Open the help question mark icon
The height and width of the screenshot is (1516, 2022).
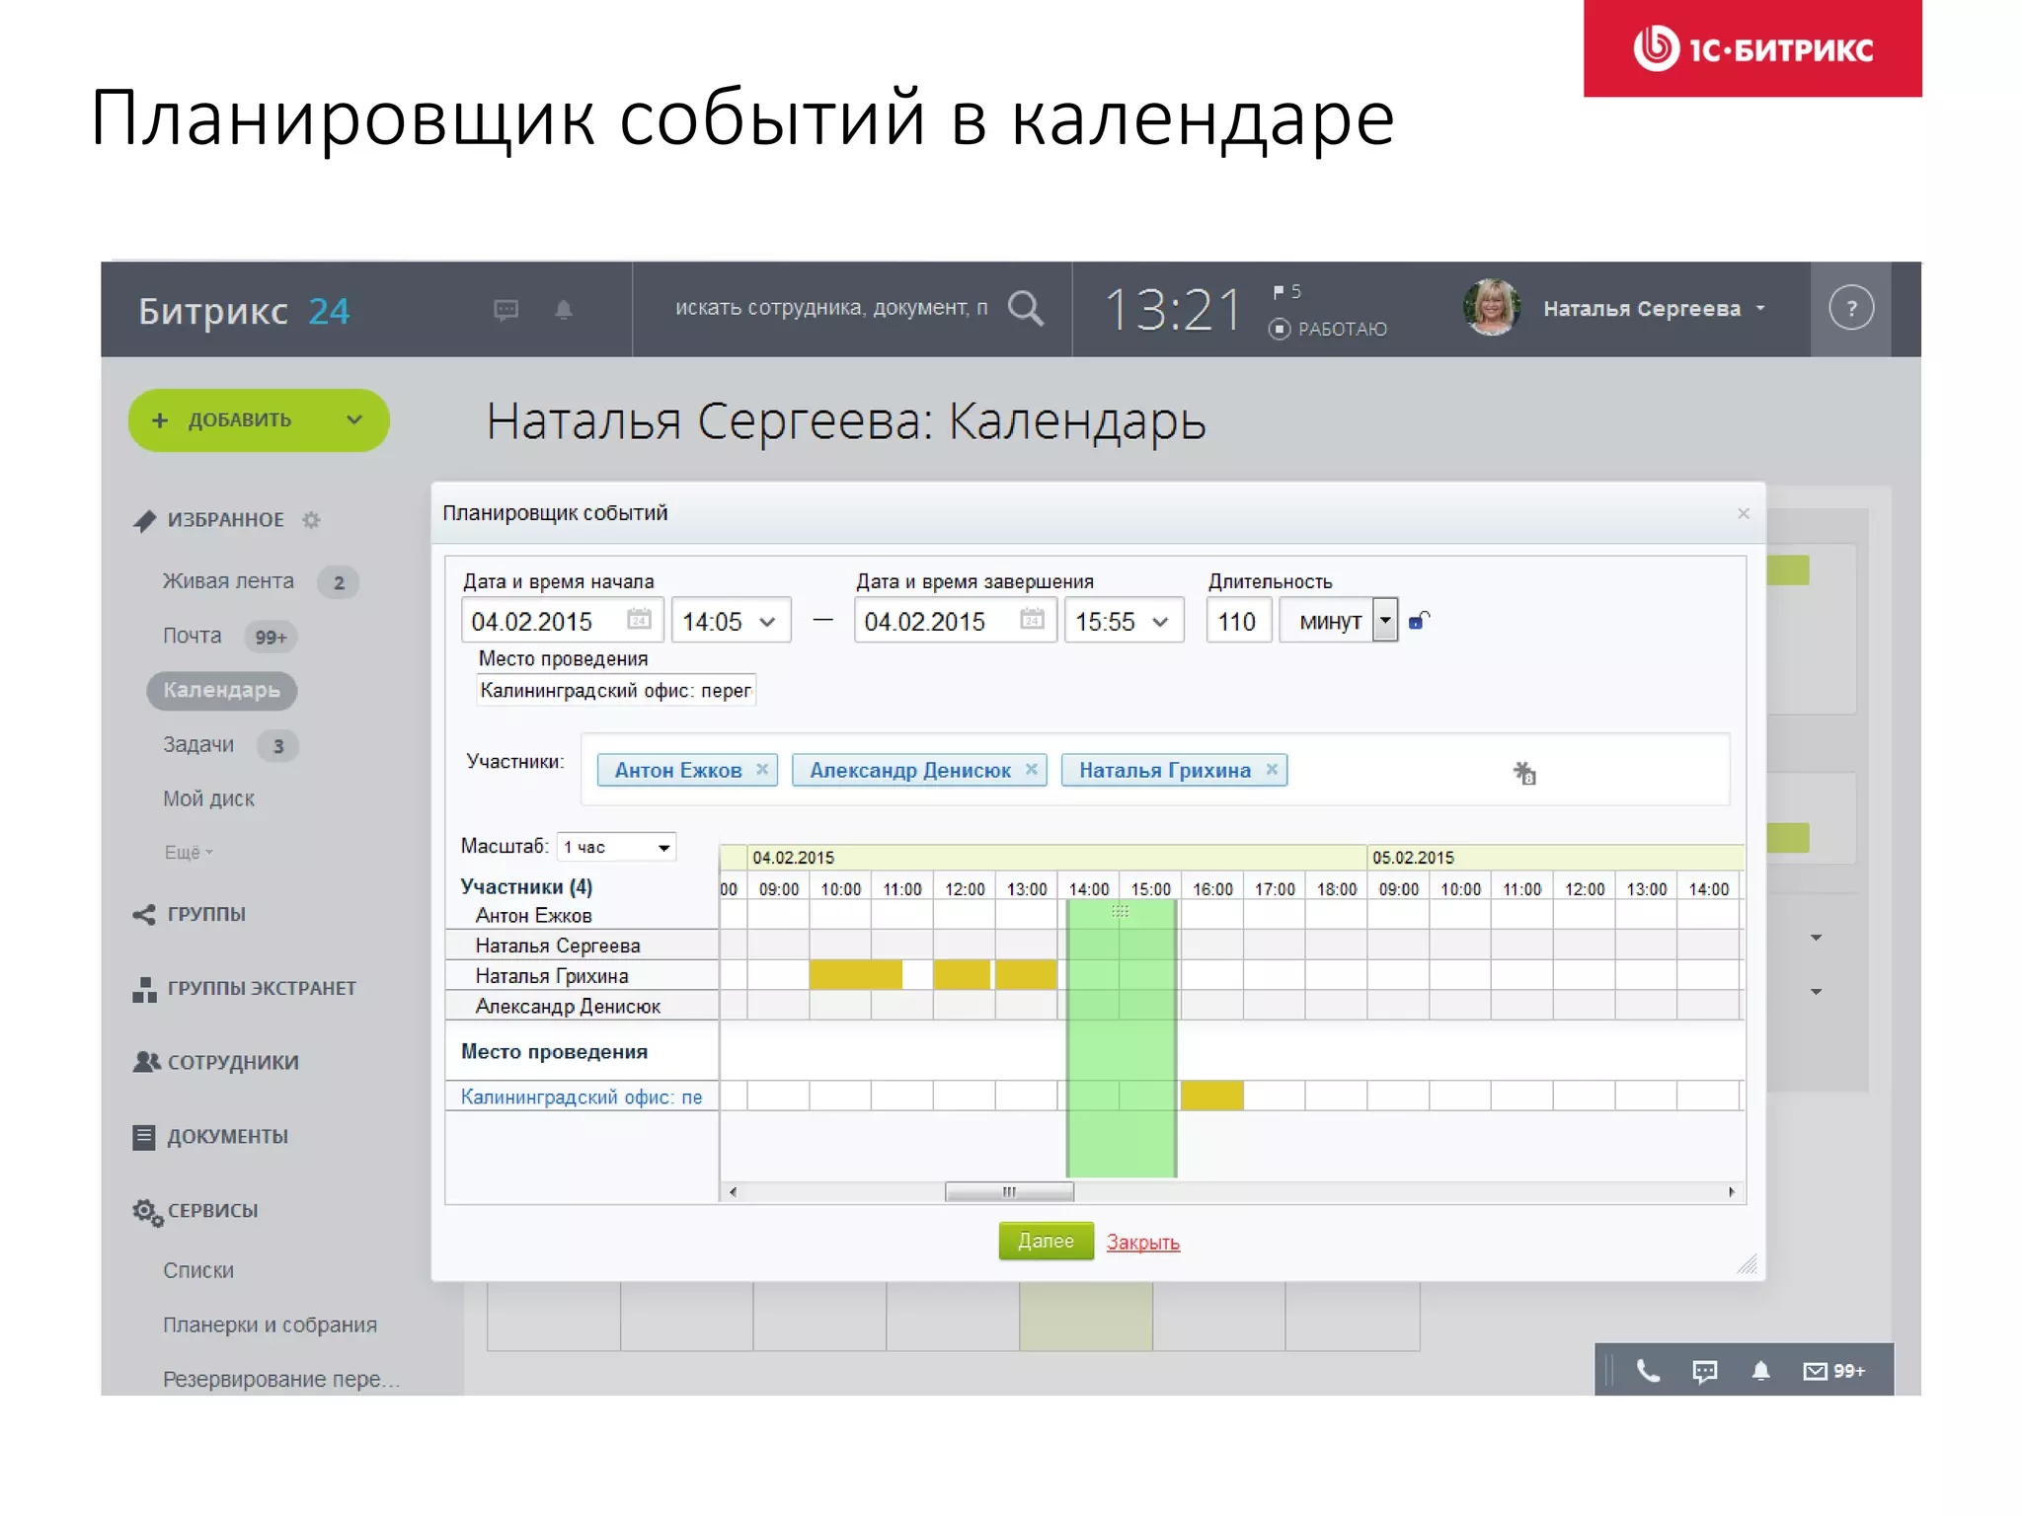[1851, 308]
